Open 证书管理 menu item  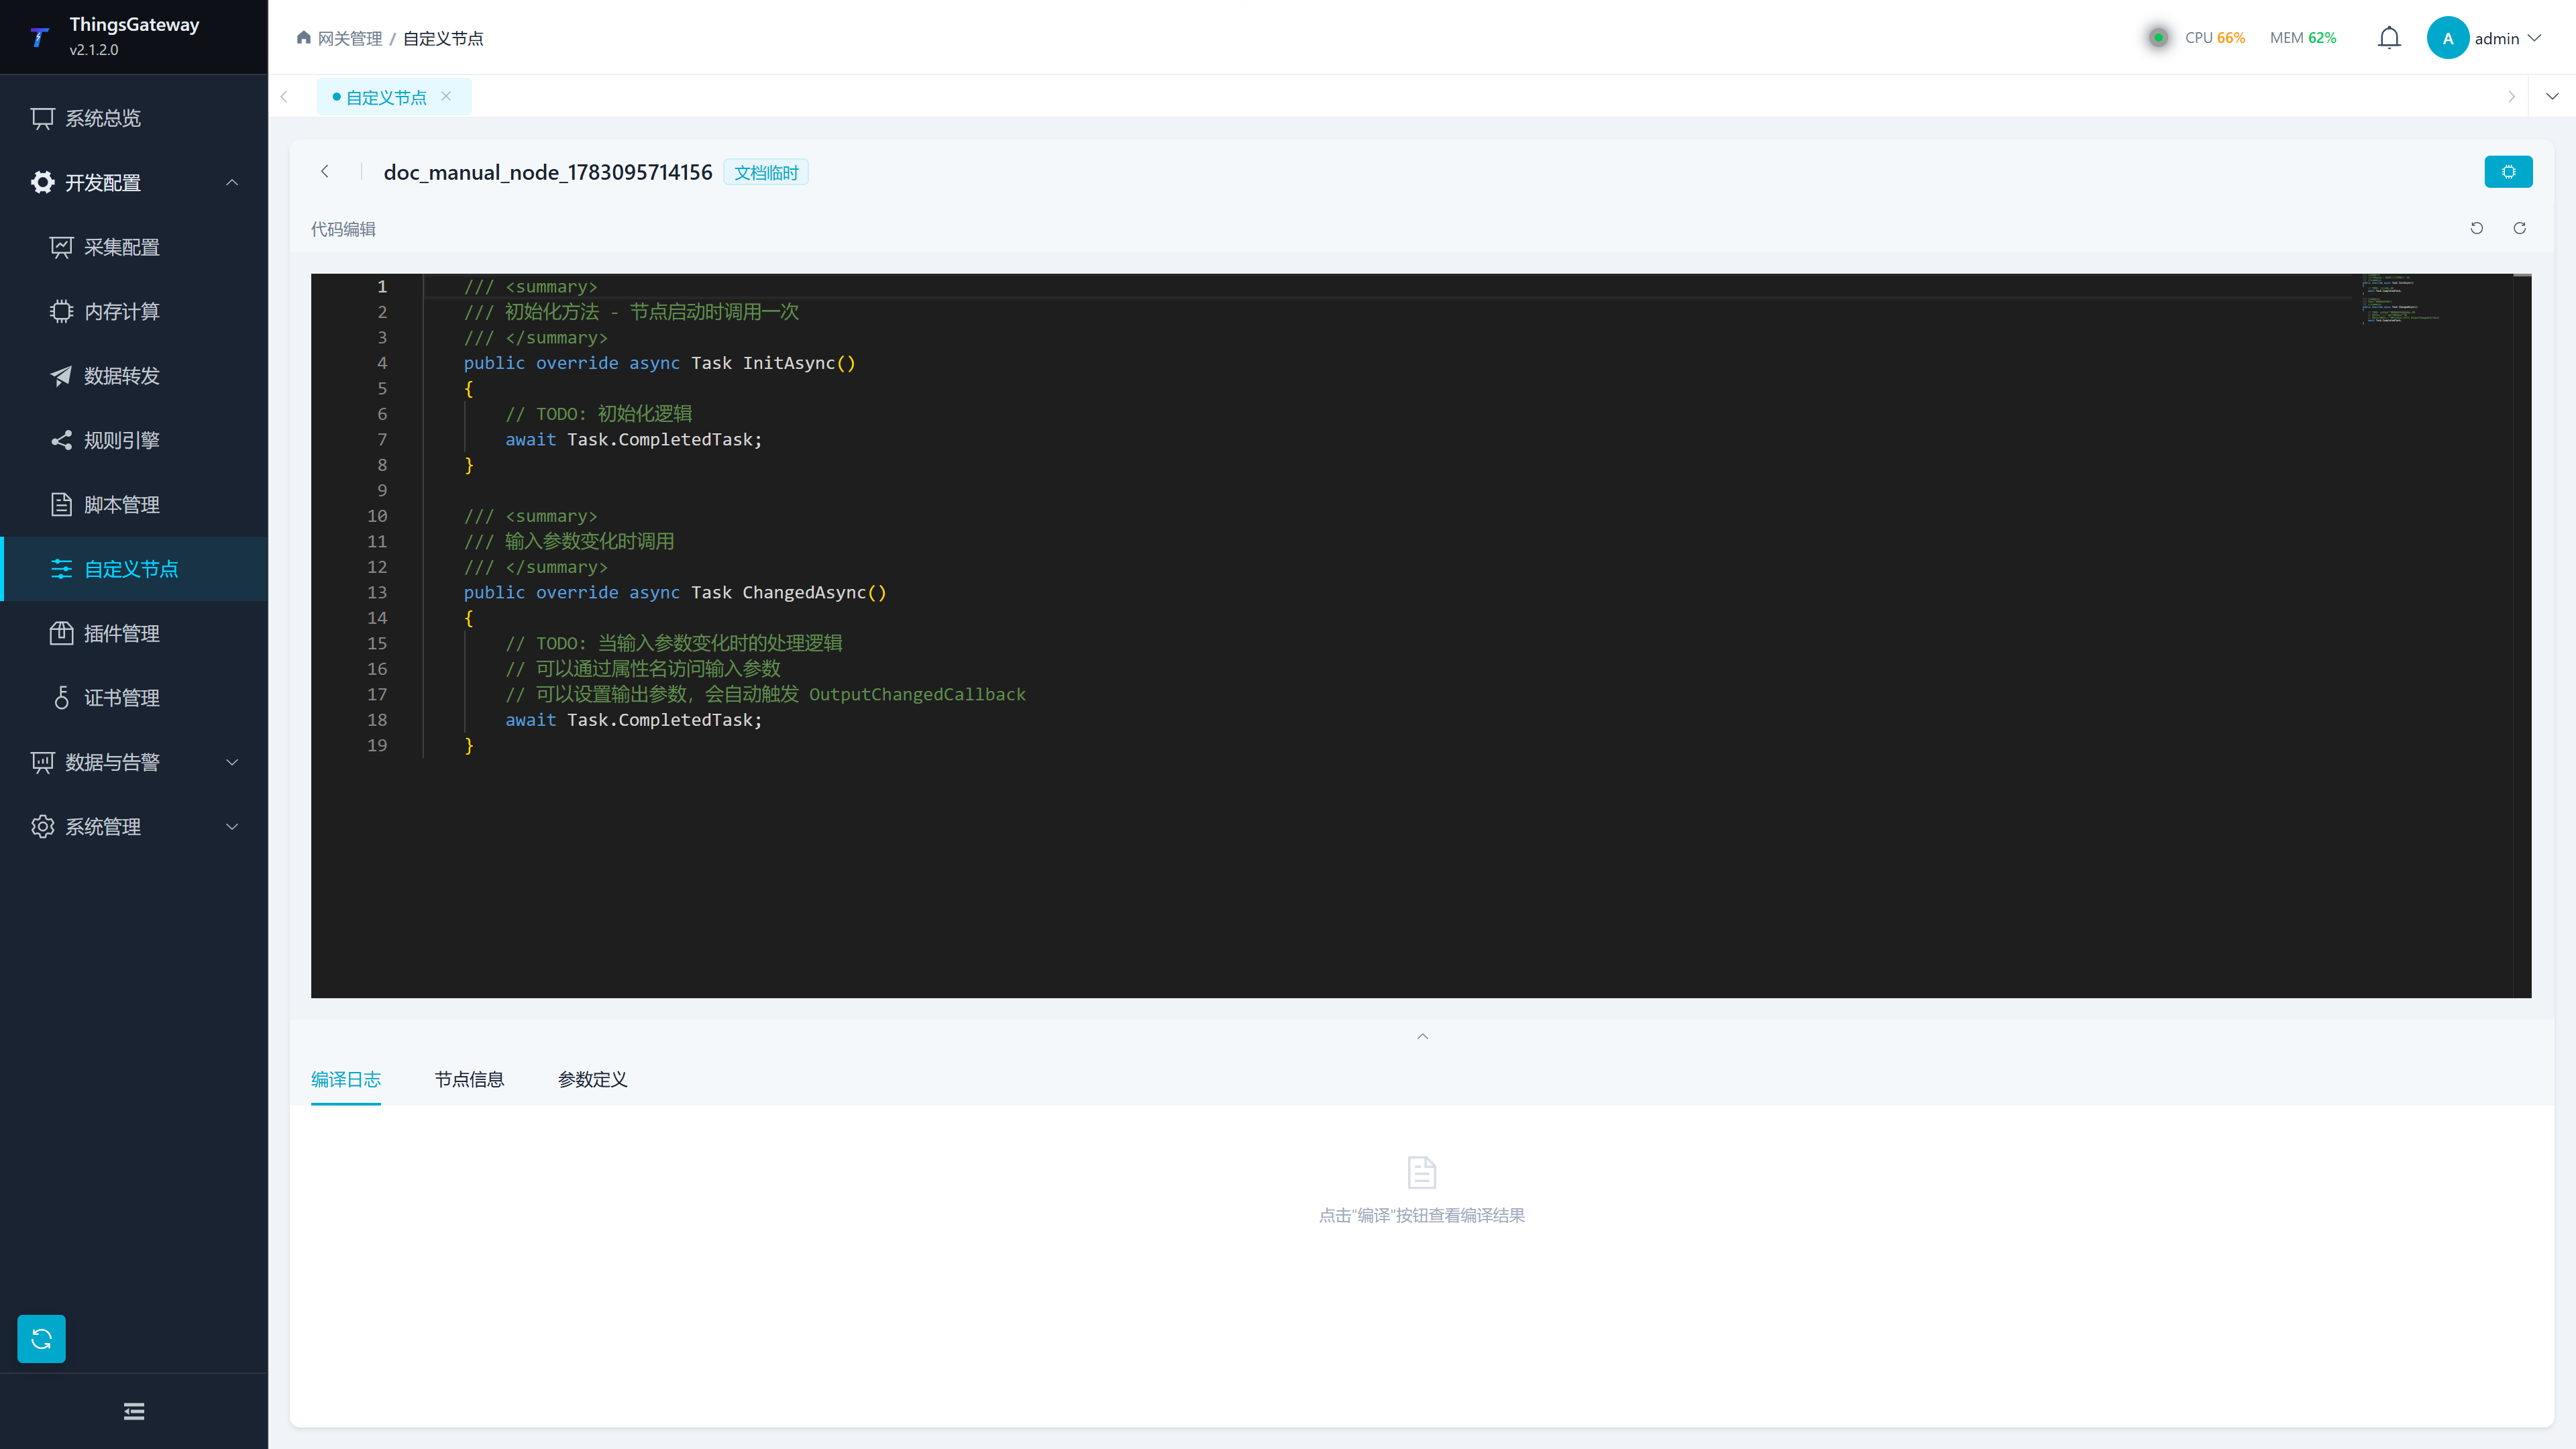134,698
